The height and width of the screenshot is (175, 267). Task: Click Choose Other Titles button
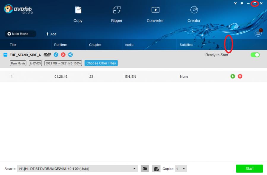(101, 63)
